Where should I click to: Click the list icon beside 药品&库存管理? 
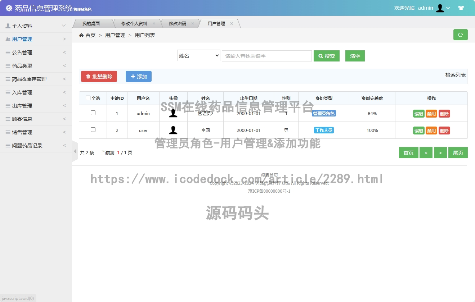tap(8, 79)
